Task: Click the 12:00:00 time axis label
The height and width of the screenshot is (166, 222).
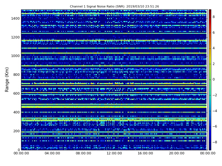Action: (x=114, y=153)
